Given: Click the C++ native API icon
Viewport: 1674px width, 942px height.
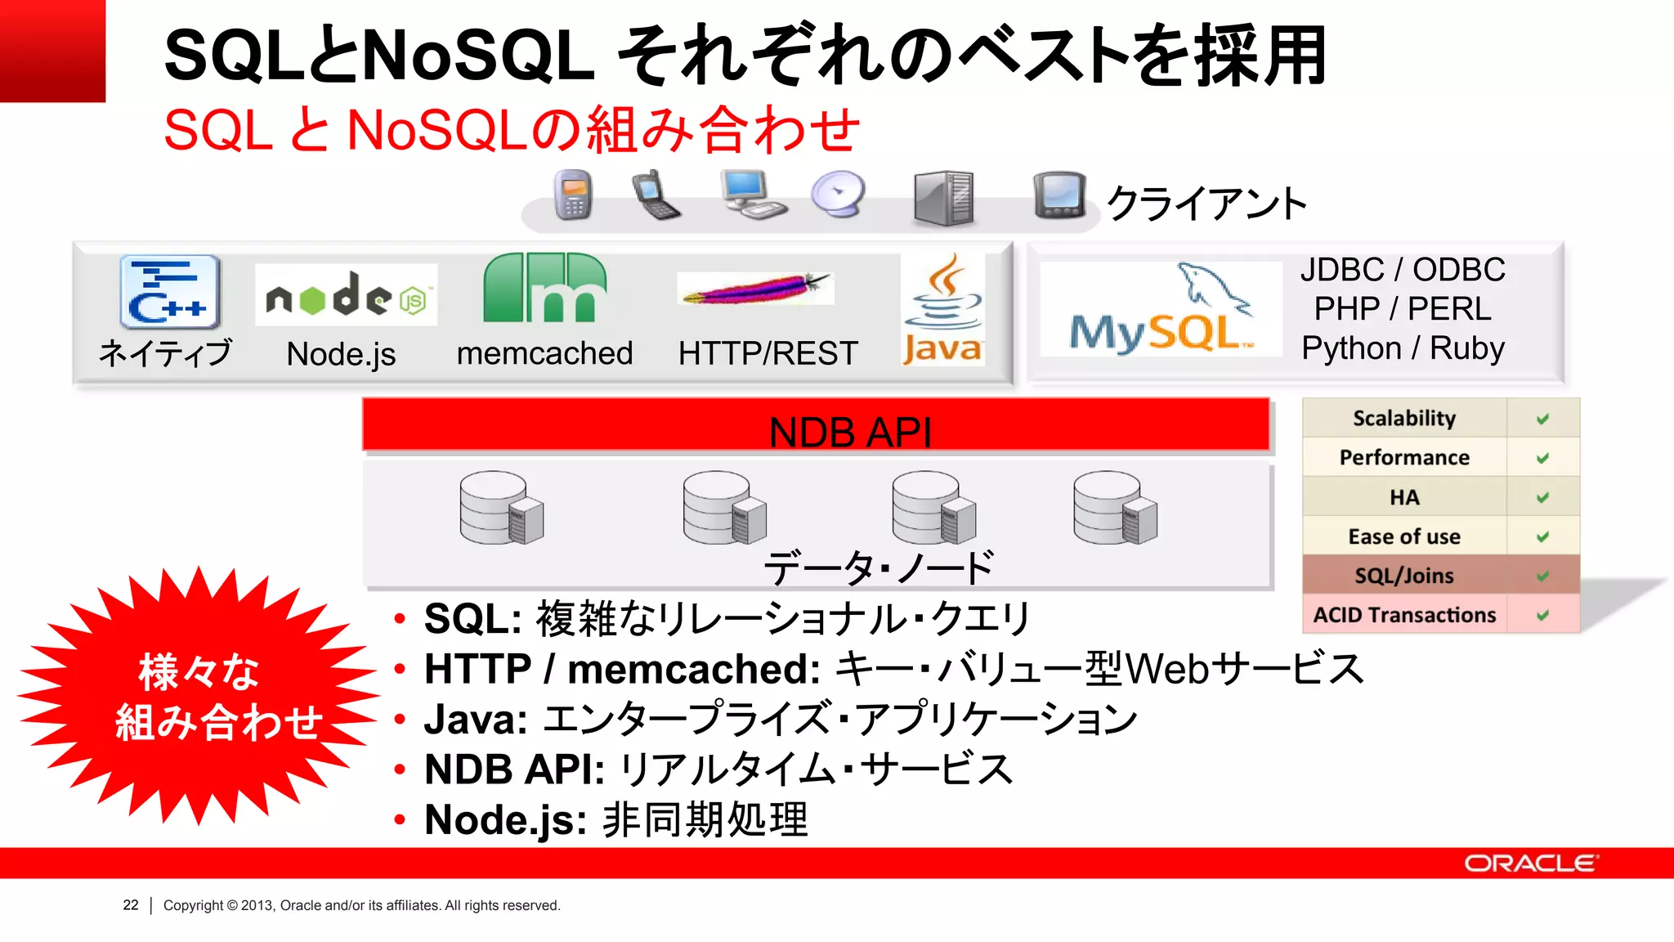Looking at the screenshot, I should (x=170, y=292).
